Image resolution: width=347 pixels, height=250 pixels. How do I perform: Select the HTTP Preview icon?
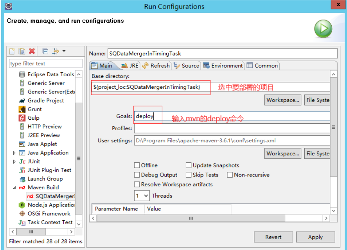22,126
